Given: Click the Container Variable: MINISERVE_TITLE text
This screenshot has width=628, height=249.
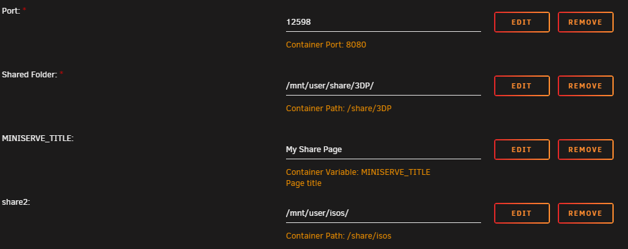Looking at the screenshot, I should 358,172.
